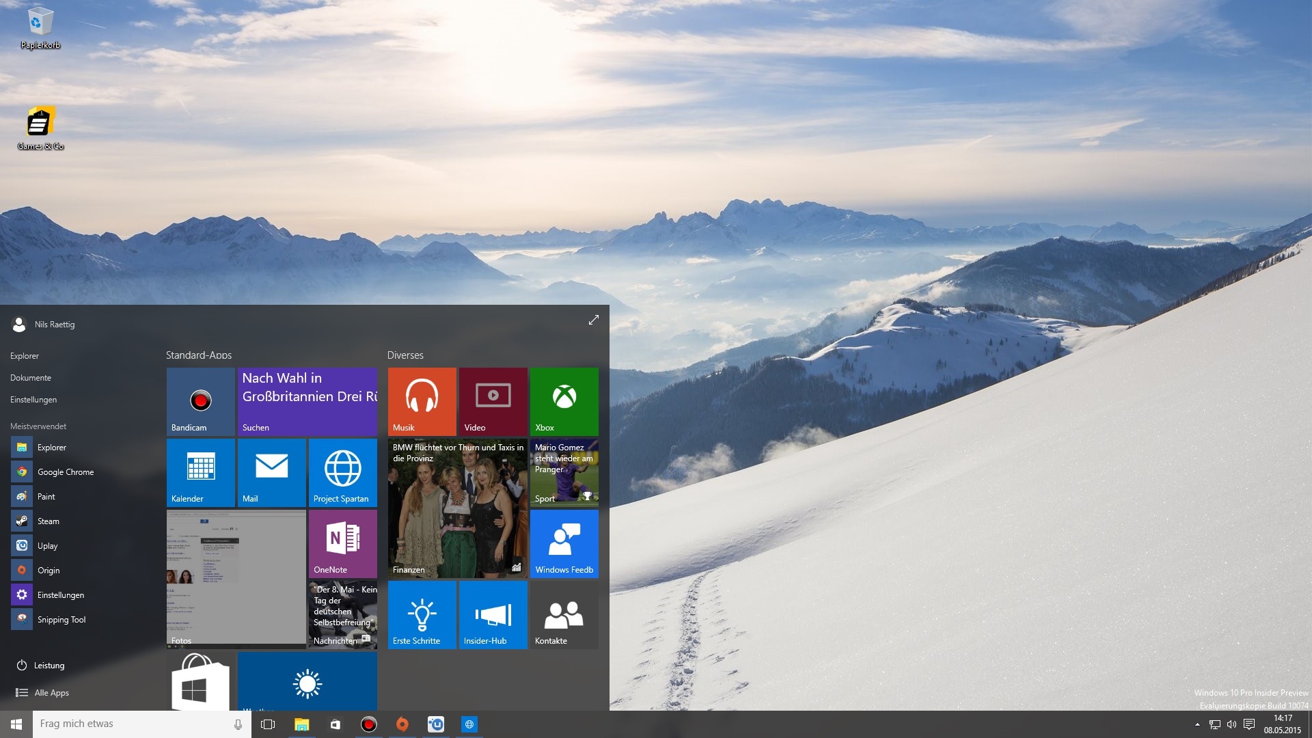Select the Games & Co desktop icon

[40, 128]
